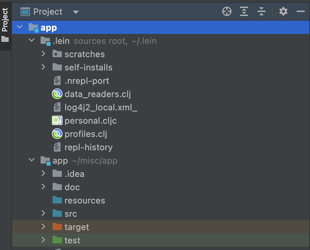The width and height of the screenshot is (310, 250).
Task: Collapse the .lein sources root
Action: click(x=32, y=41)
